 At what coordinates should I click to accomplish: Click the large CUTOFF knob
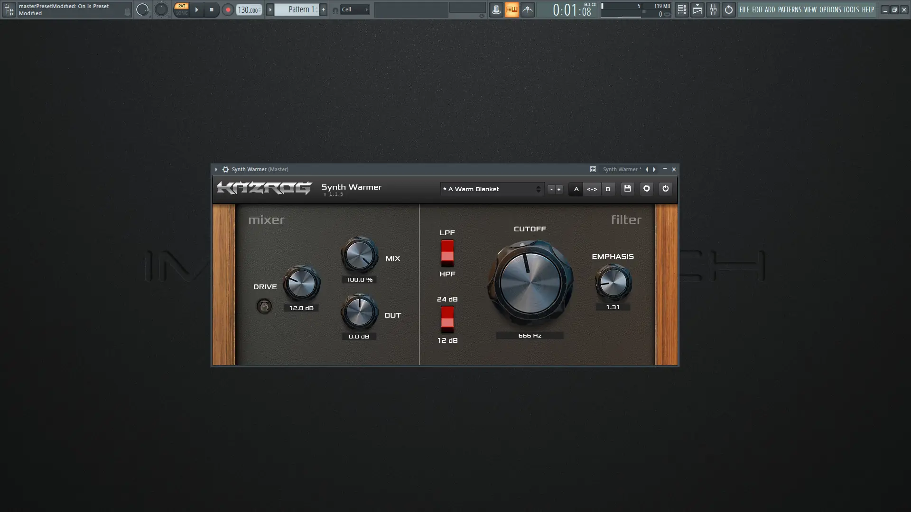coord(530,283)
